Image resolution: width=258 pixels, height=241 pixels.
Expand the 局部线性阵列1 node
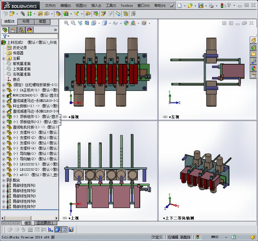coord(4,186)
